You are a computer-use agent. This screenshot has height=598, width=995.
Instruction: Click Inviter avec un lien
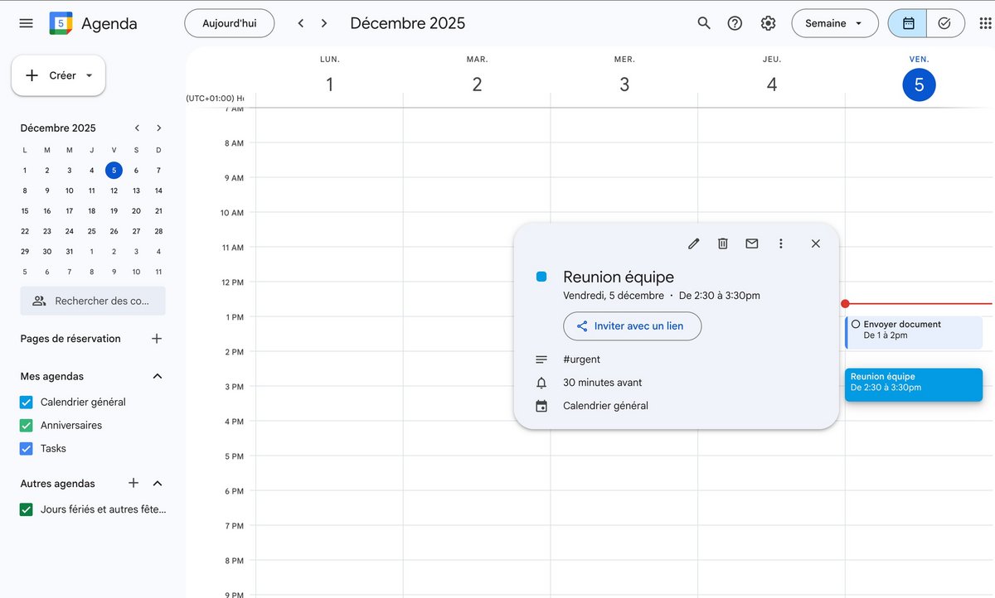pyautogui.click(x=632, y=326)
